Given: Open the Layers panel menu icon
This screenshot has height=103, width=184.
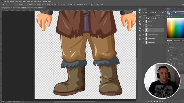Looking at the screenshot, I should [165, 9].
